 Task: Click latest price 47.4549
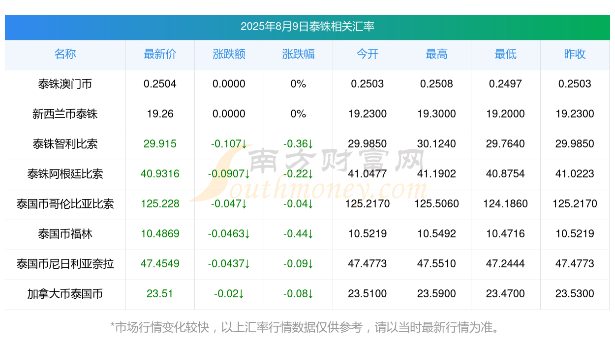(160, 264)
